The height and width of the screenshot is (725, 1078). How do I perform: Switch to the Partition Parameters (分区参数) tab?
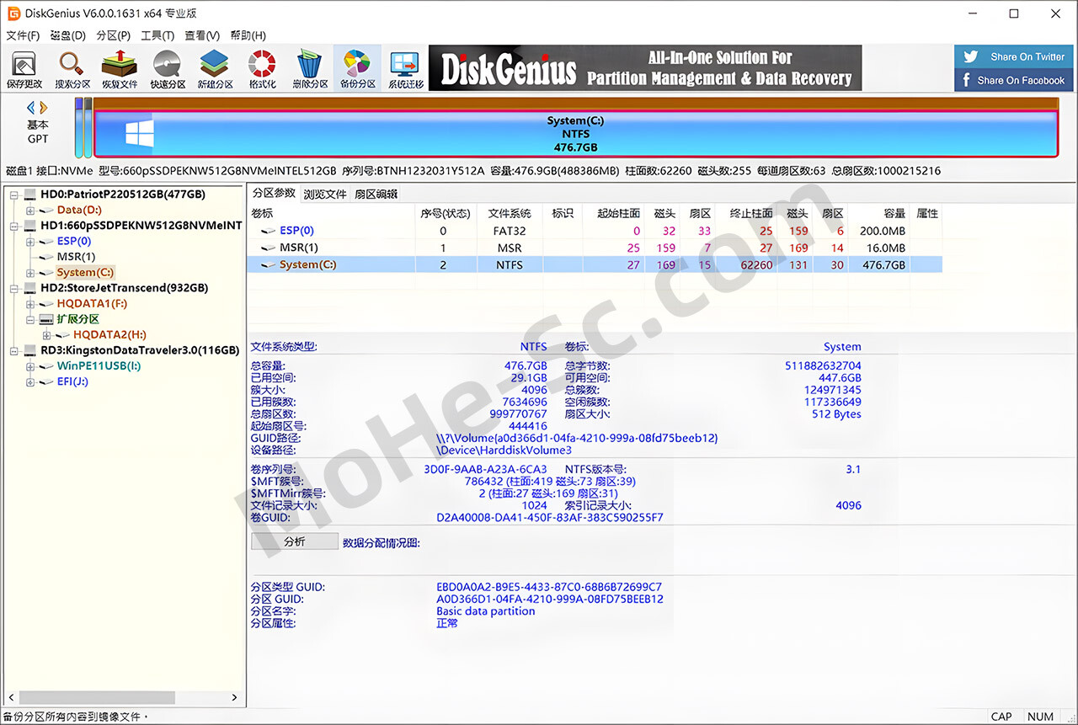pos(274,193)
